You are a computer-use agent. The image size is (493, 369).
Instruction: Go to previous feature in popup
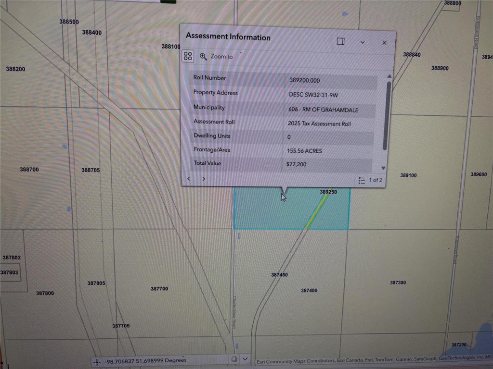pos(189,179)
